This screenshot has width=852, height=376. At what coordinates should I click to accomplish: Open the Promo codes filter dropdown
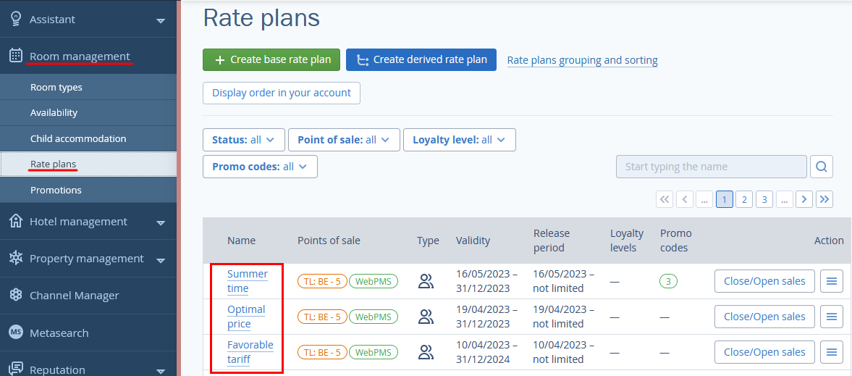click(x=260, y=167)
